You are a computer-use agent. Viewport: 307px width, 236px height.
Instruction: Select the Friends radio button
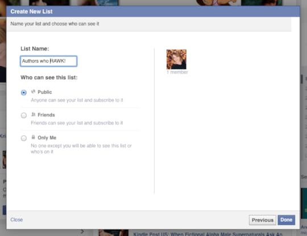[x=24, y=115]
